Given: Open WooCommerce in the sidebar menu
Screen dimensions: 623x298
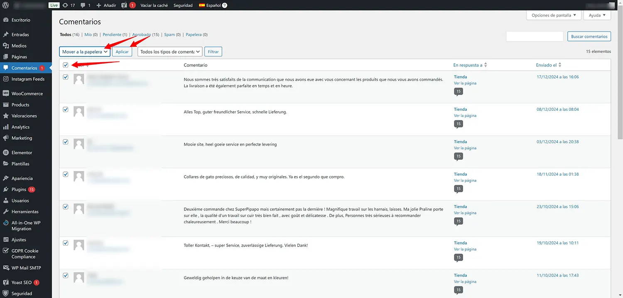Looking at the screenshot, I should pos(27,94).
